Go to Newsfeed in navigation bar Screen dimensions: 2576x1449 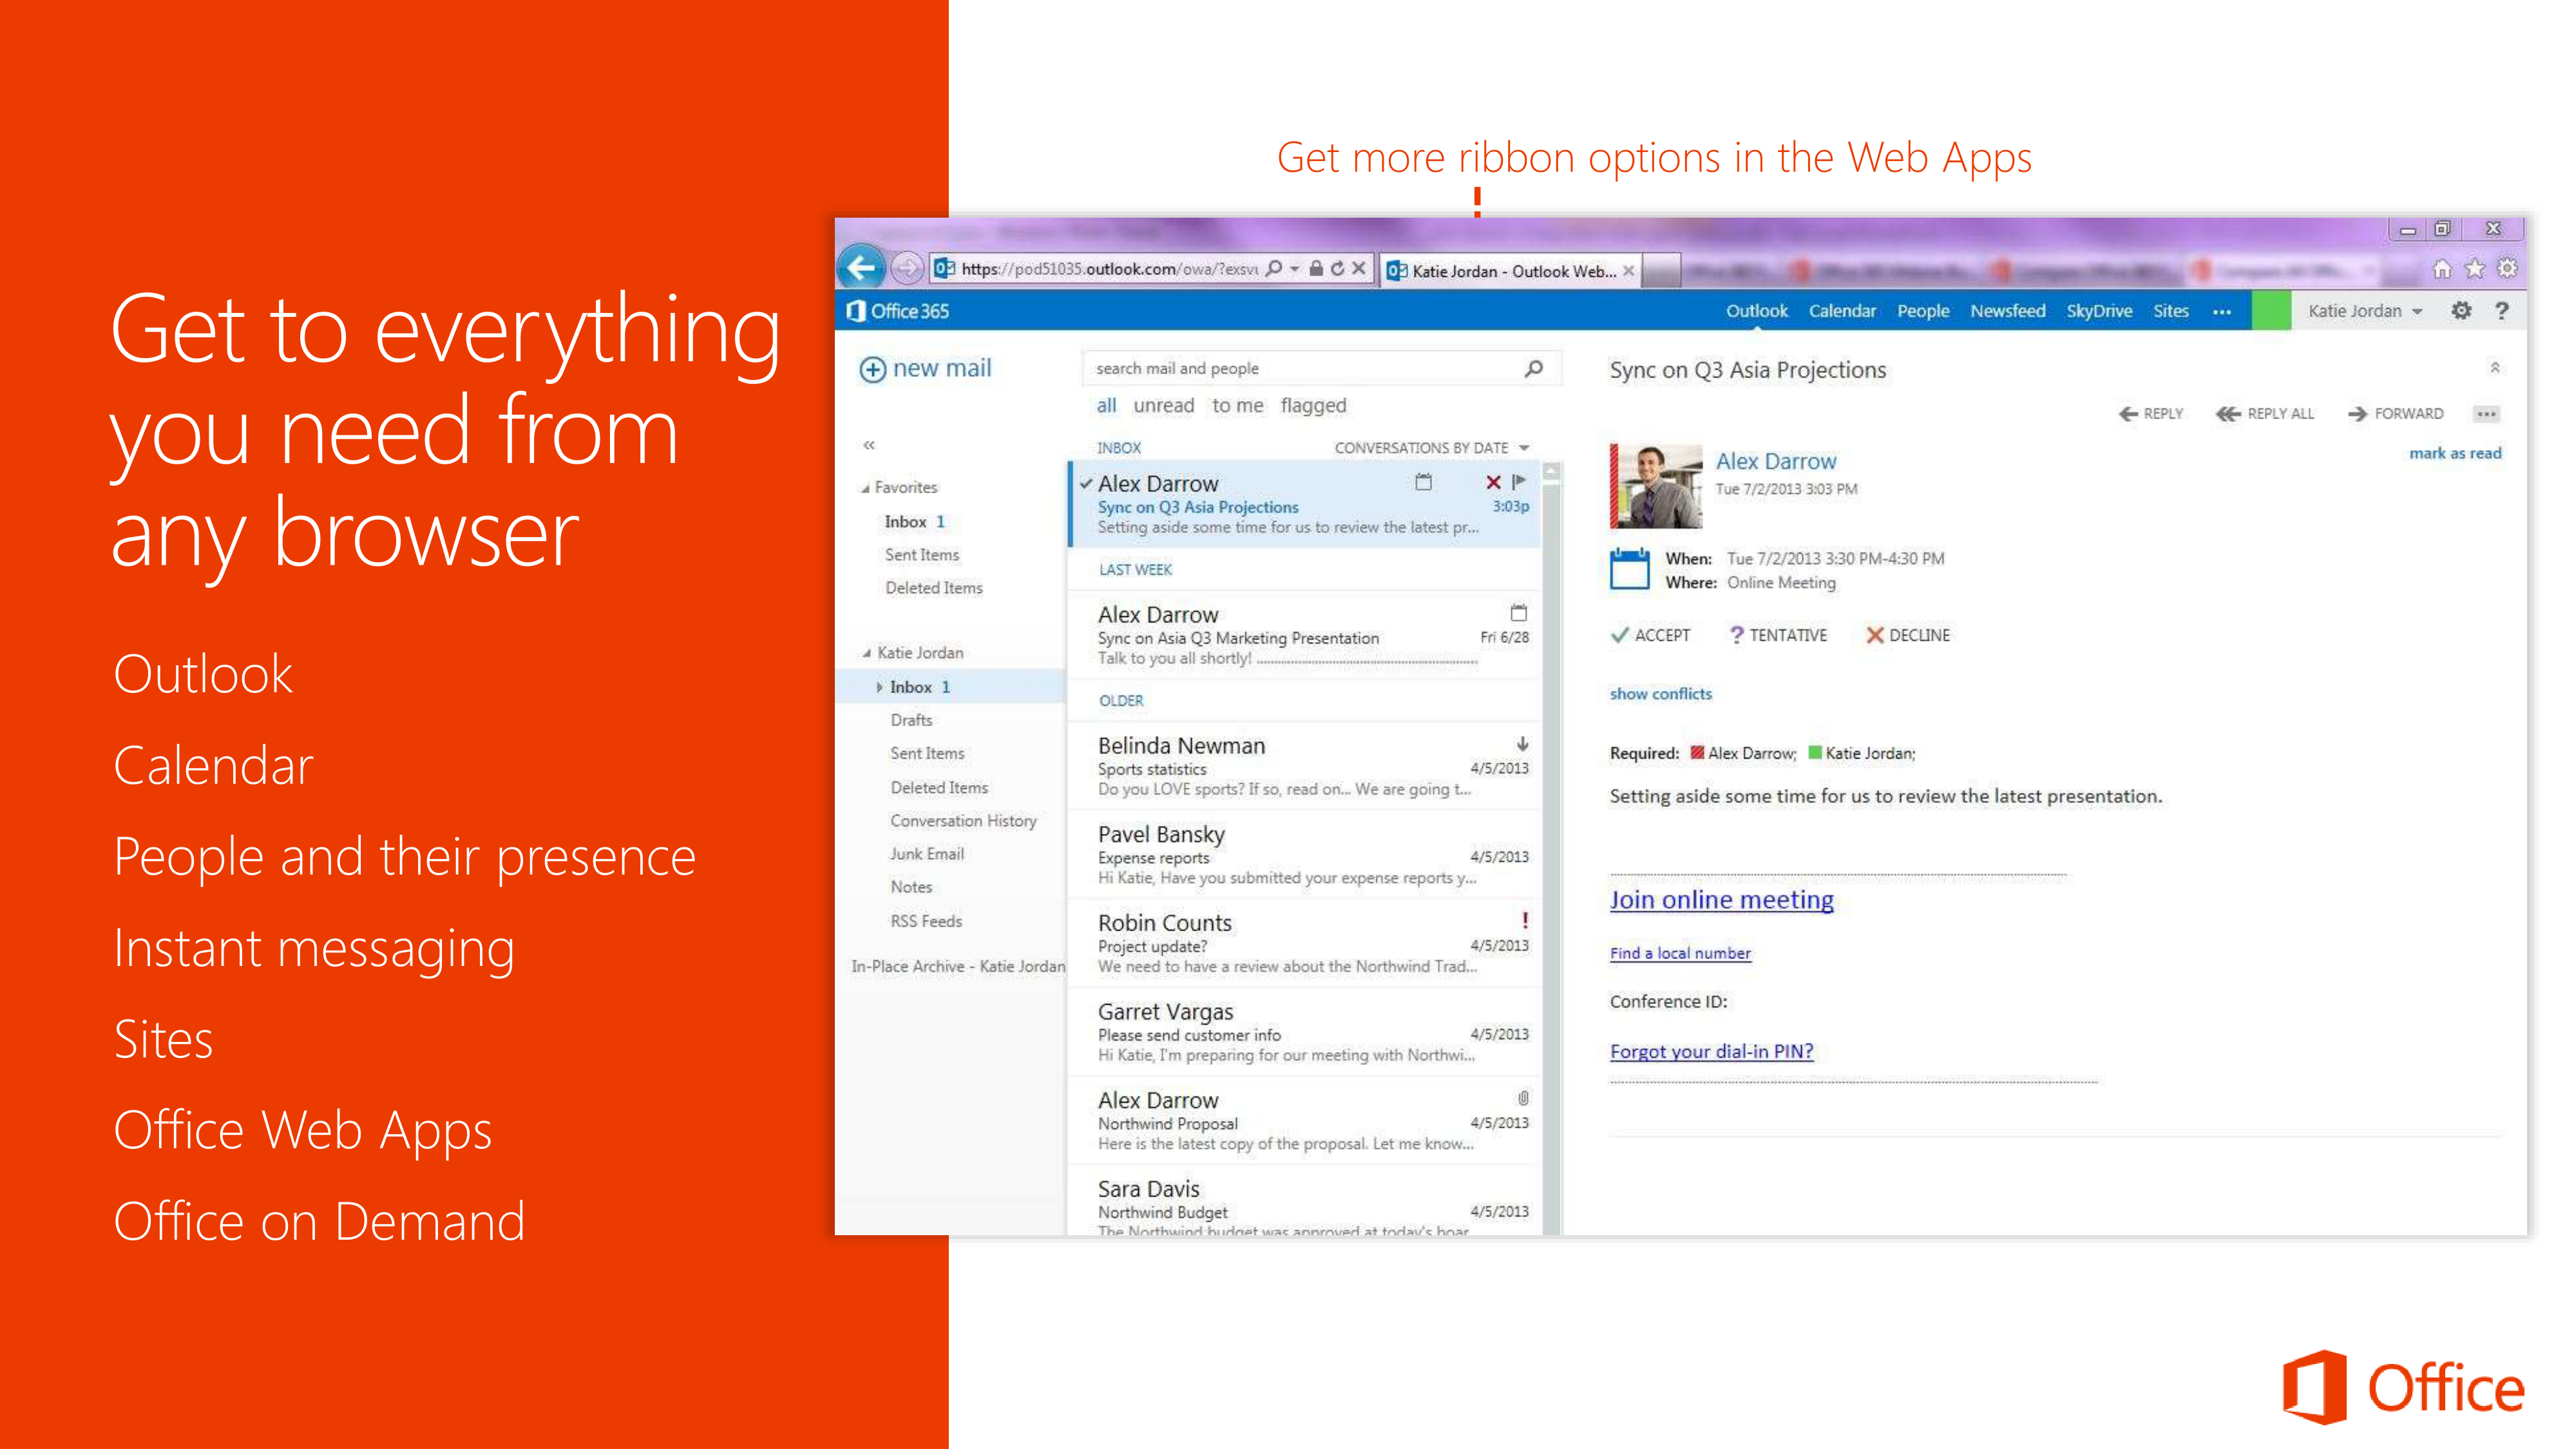coord(2007,311)
